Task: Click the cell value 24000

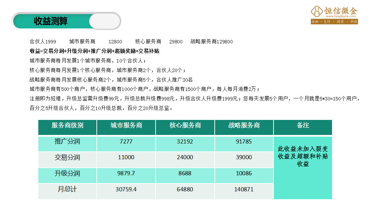Action: pos(185,157)
